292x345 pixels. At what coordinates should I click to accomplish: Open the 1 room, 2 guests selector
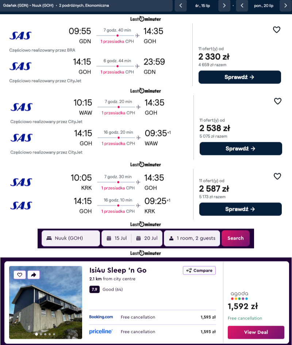click(192, 238)
